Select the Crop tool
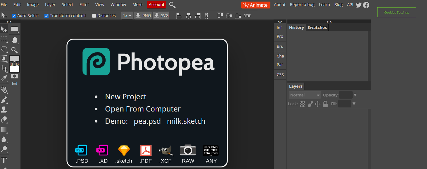The image size is (427, 169). click(4, 68)
